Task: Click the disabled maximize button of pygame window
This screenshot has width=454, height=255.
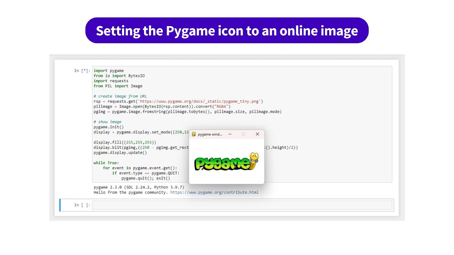Action: click(243, 134)
